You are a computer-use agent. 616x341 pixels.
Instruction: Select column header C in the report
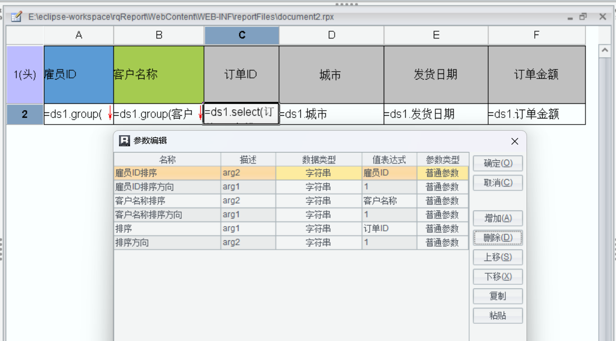point(242,35)
